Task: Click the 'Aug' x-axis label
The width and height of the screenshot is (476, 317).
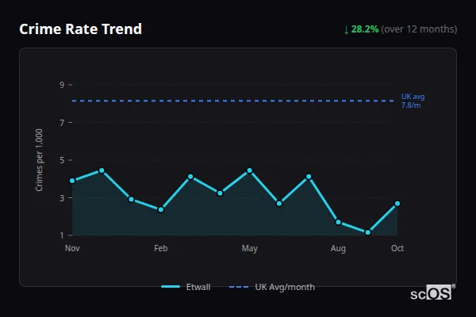Action: click(x=338, y=248)
